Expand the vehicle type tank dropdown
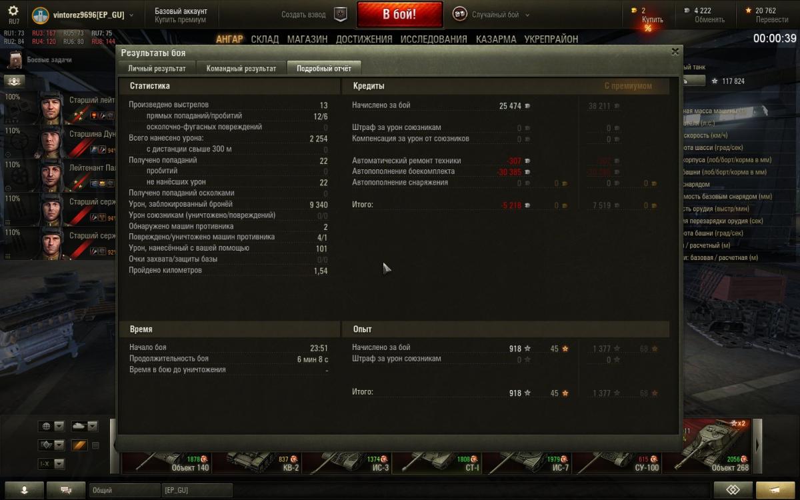 (x=84, y=426)
